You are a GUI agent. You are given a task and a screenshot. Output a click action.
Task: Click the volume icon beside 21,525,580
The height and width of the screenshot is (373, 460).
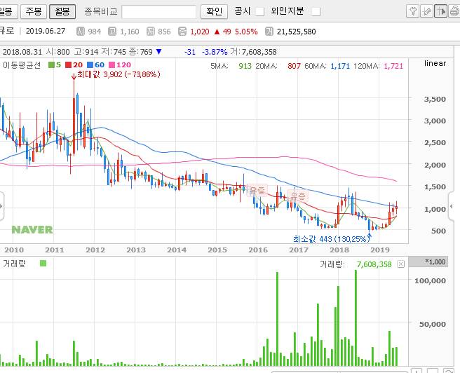click(269, 32)
